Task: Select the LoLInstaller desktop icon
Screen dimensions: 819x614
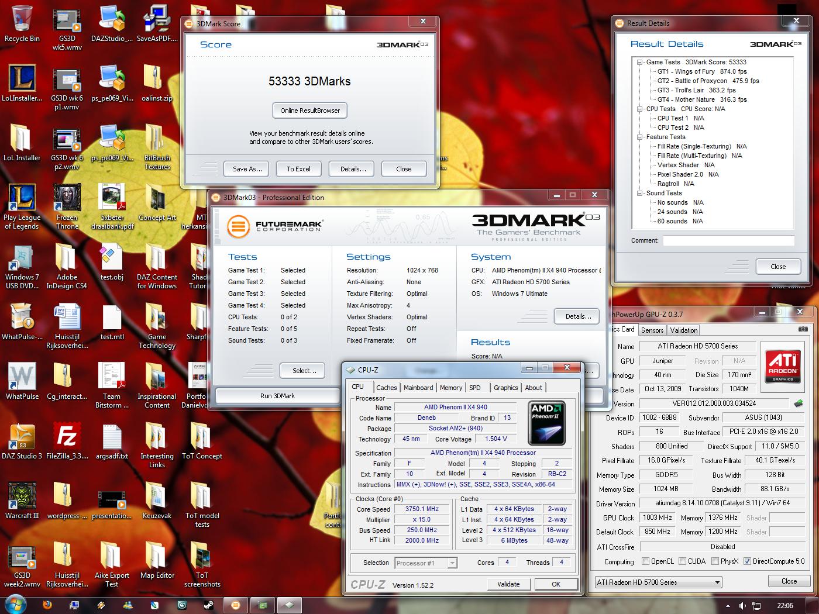Action: click(x=22, y=83)
